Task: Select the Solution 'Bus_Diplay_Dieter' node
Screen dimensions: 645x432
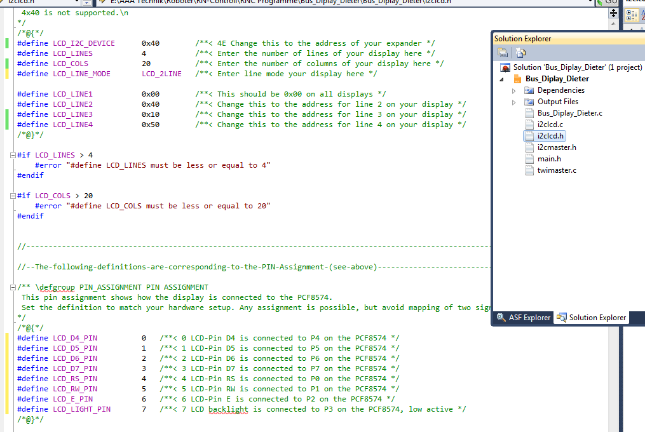Action: [x=577, y=67]
